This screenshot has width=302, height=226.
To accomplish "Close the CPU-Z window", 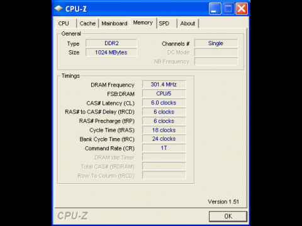I will pos(242,9).
